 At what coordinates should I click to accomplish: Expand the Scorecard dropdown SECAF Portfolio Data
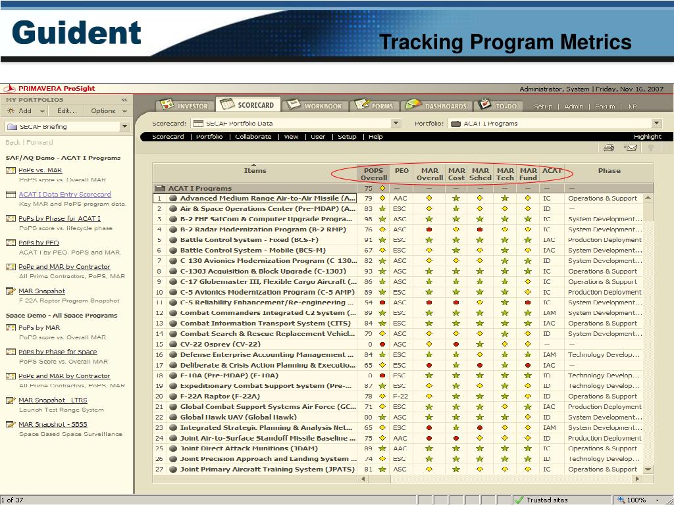pos(396,123)
